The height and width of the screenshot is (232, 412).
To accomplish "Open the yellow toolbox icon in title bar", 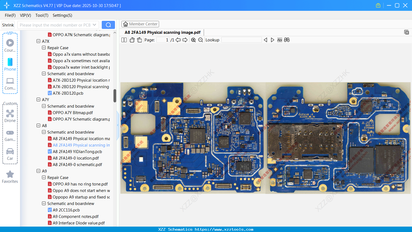I will pyautogui.click(x=378, y=5).
